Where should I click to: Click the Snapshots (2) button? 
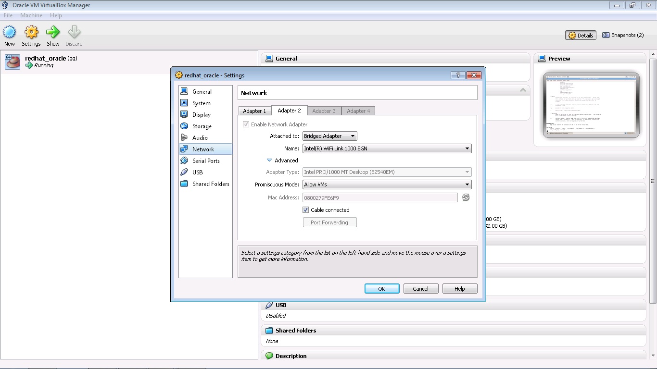pos(623,35)
